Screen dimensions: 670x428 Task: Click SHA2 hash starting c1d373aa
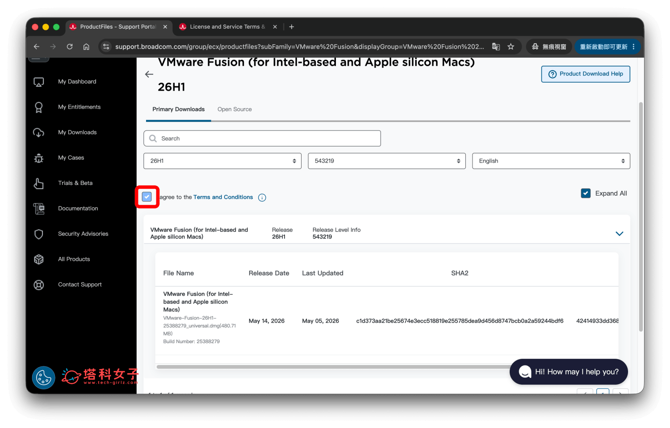(460, 321)
